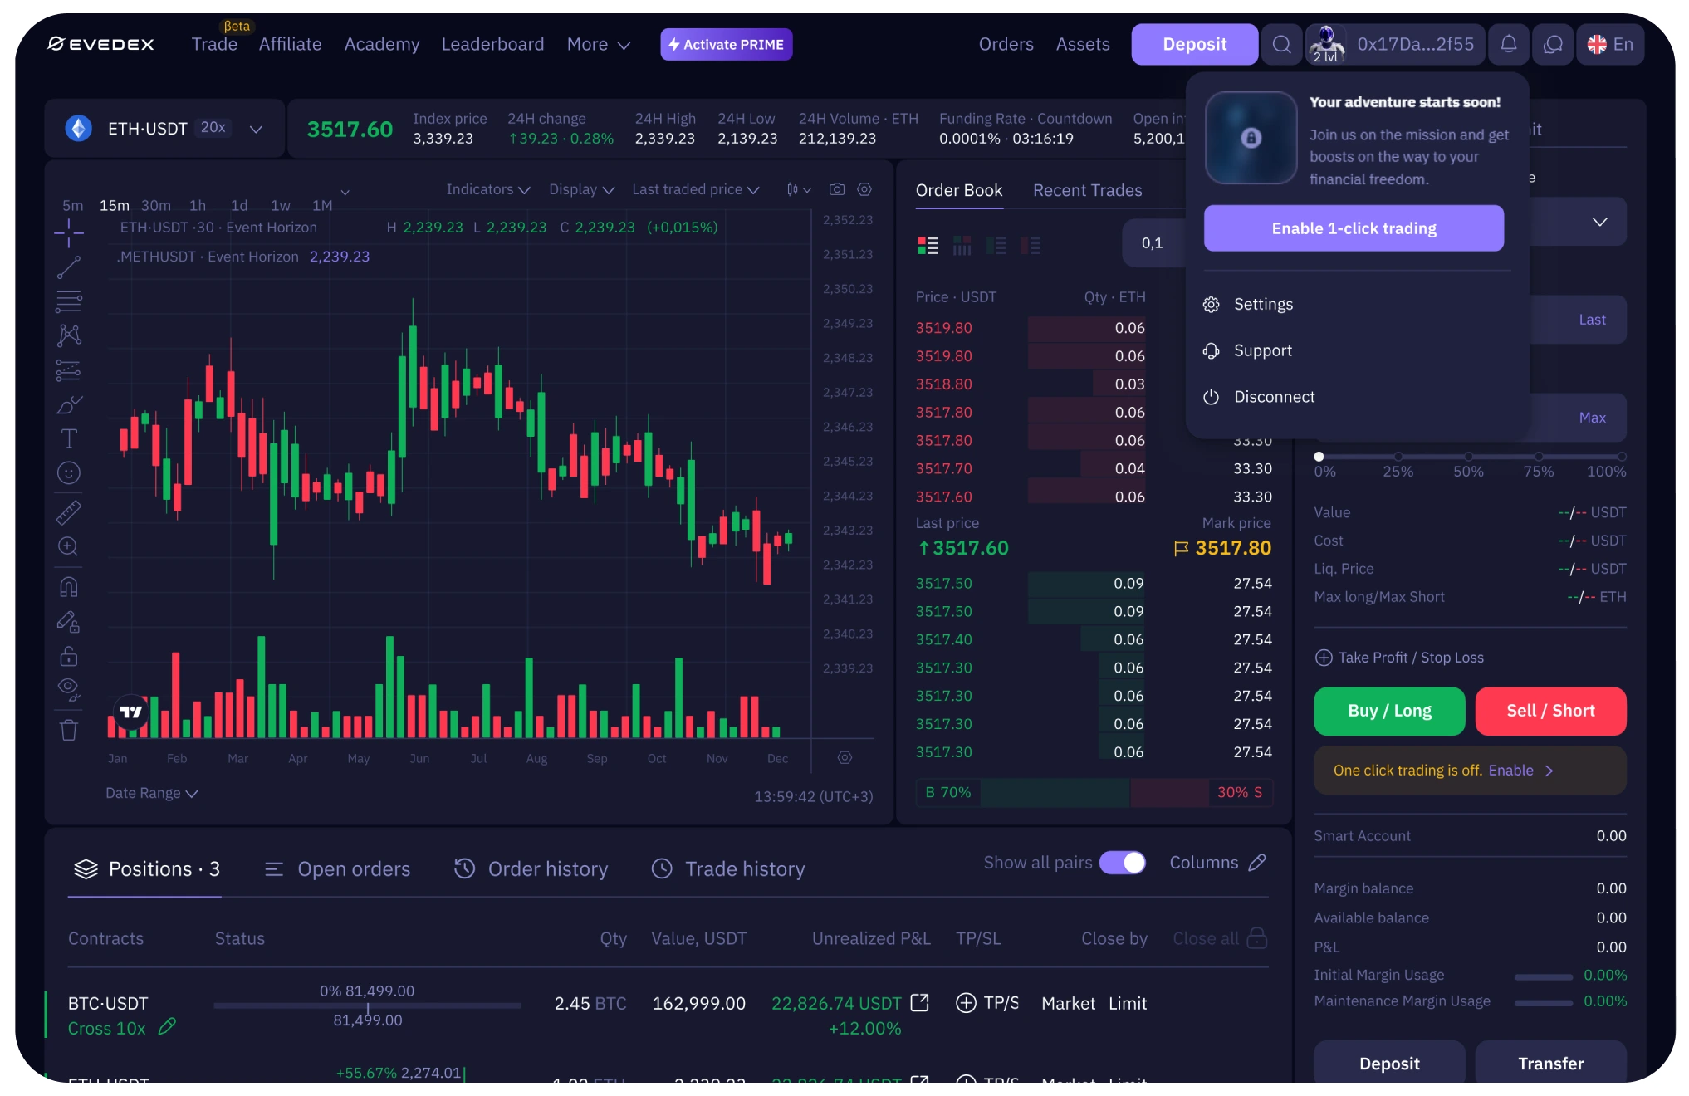Click the Sell / Short button
Image resolution: width=1689 pixels, height=1096 pixels.
click(1550, 711)
